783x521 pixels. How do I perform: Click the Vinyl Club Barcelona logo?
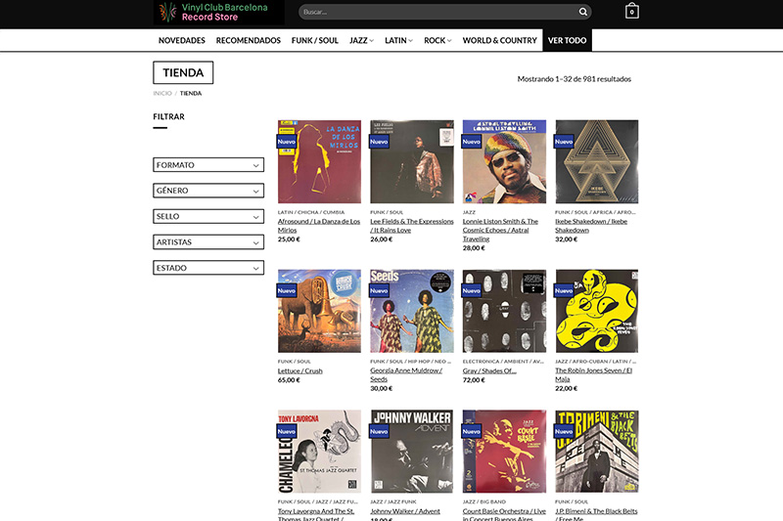[218, 13]
